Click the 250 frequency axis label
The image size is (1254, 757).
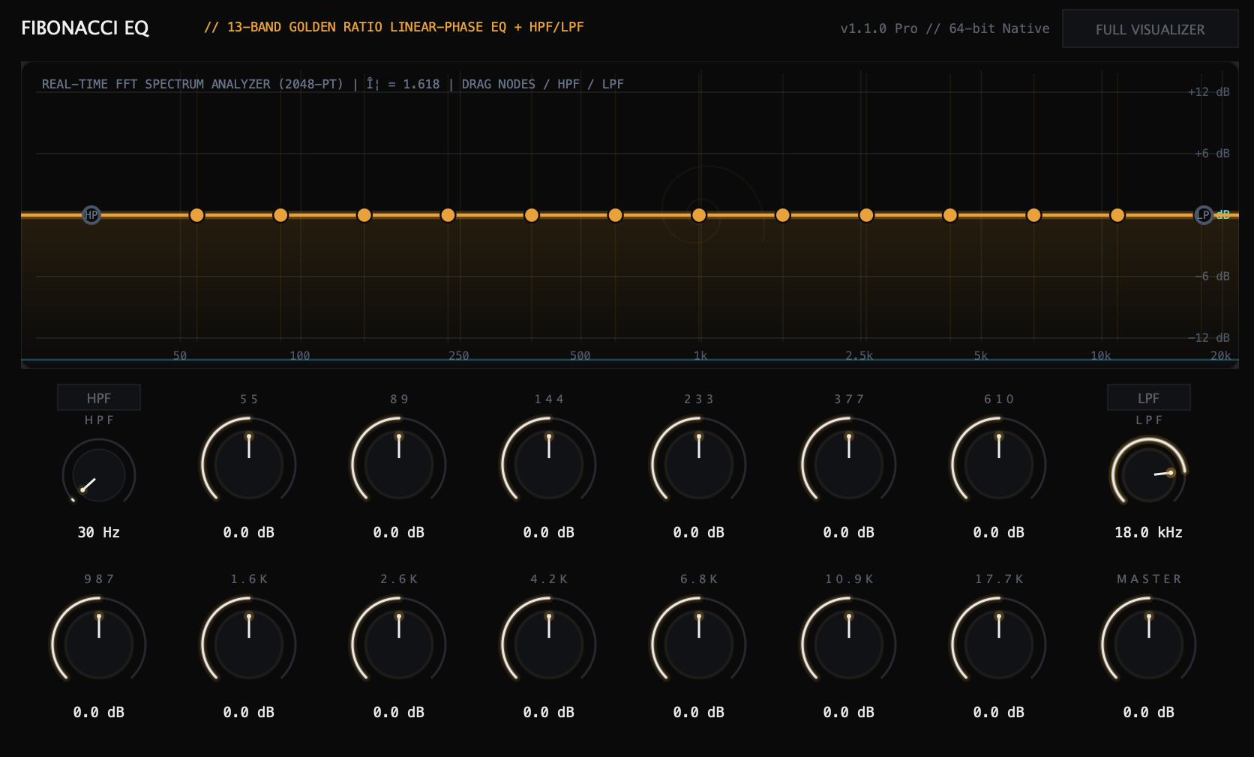pyautogui.click(x=459, y=355)
